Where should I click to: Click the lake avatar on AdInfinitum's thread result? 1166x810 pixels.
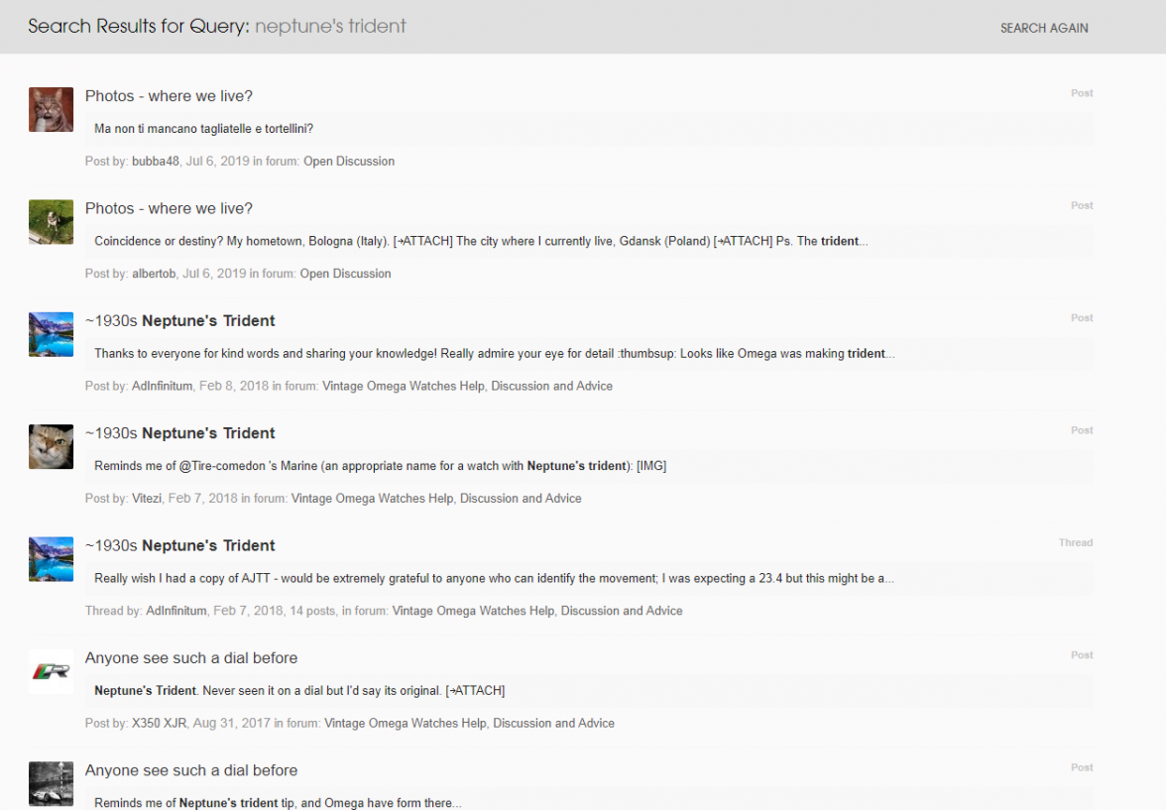(51, 559)
